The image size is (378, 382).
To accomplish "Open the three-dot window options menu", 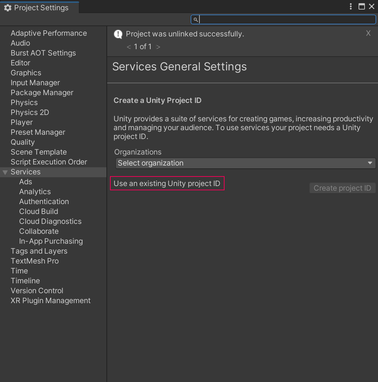I will point(351,6).
